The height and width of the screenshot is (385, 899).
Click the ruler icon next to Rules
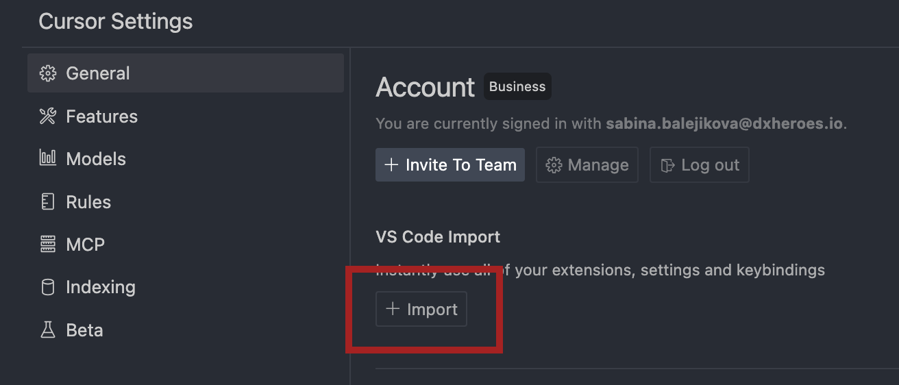[47, 202]
